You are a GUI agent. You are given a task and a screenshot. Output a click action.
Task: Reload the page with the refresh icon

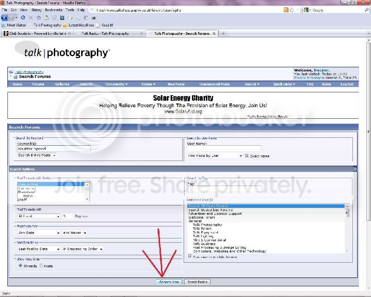tap(23, 17)
